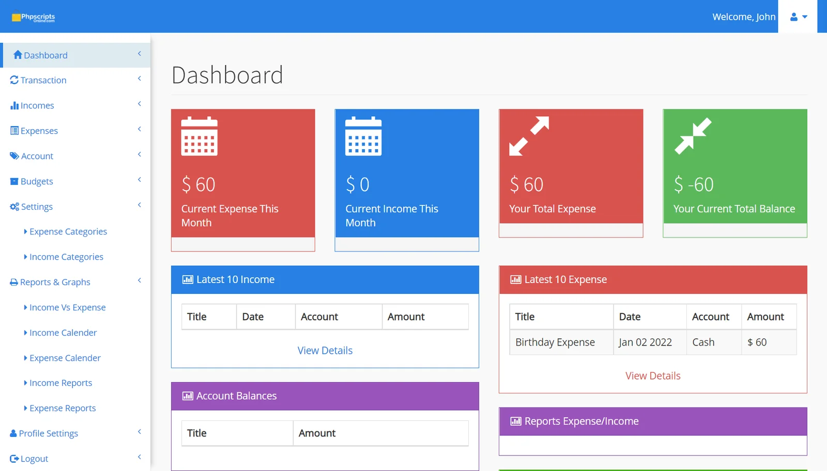Expand the Expenses menu chevron
This screenshot has width=827, height=471.
pos(140,129)
